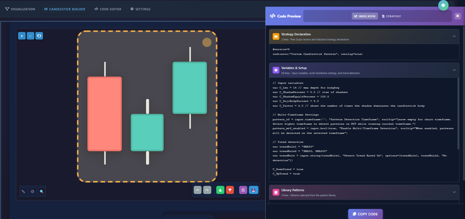Toggle the teal sun theme button
The height and width of the screenshot is (219, 465).
click(x=443, y=5)
